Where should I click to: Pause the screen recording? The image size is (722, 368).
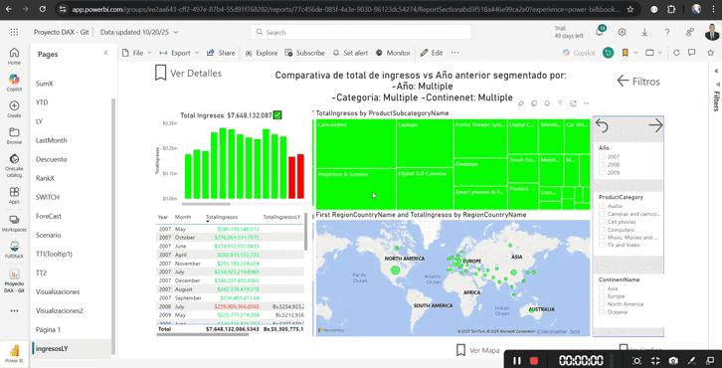point(517,361)
